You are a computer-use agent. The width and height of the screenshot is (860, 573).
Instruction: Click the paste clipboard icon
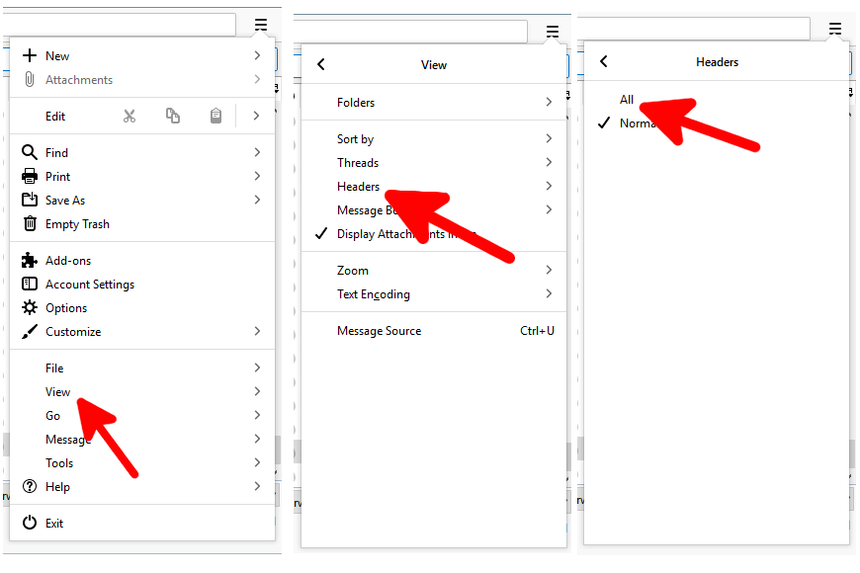216,116
